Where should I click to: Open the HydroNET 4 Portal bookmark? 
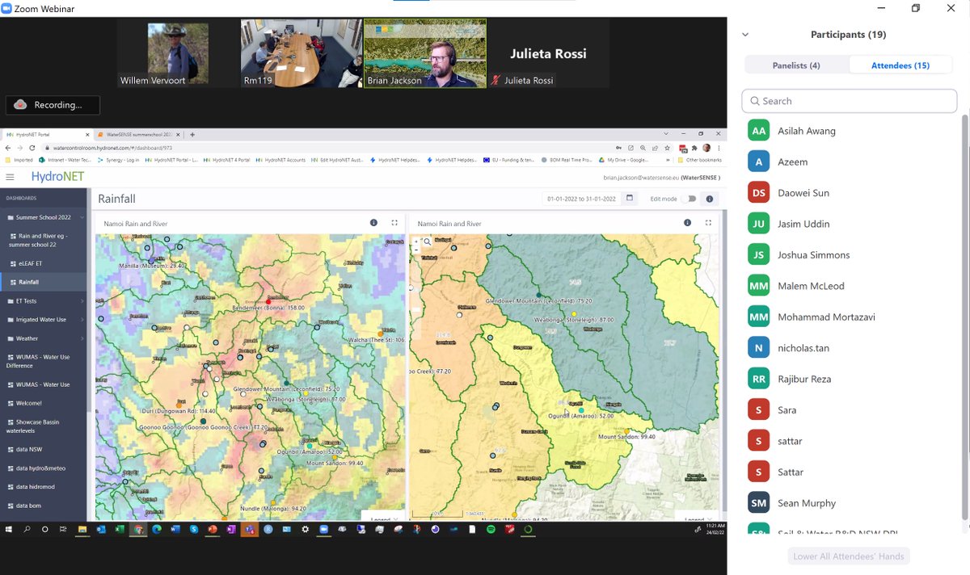point(226,160)
